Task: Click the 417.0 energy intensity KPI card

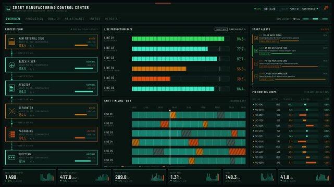Action: [x=84, y=177]
